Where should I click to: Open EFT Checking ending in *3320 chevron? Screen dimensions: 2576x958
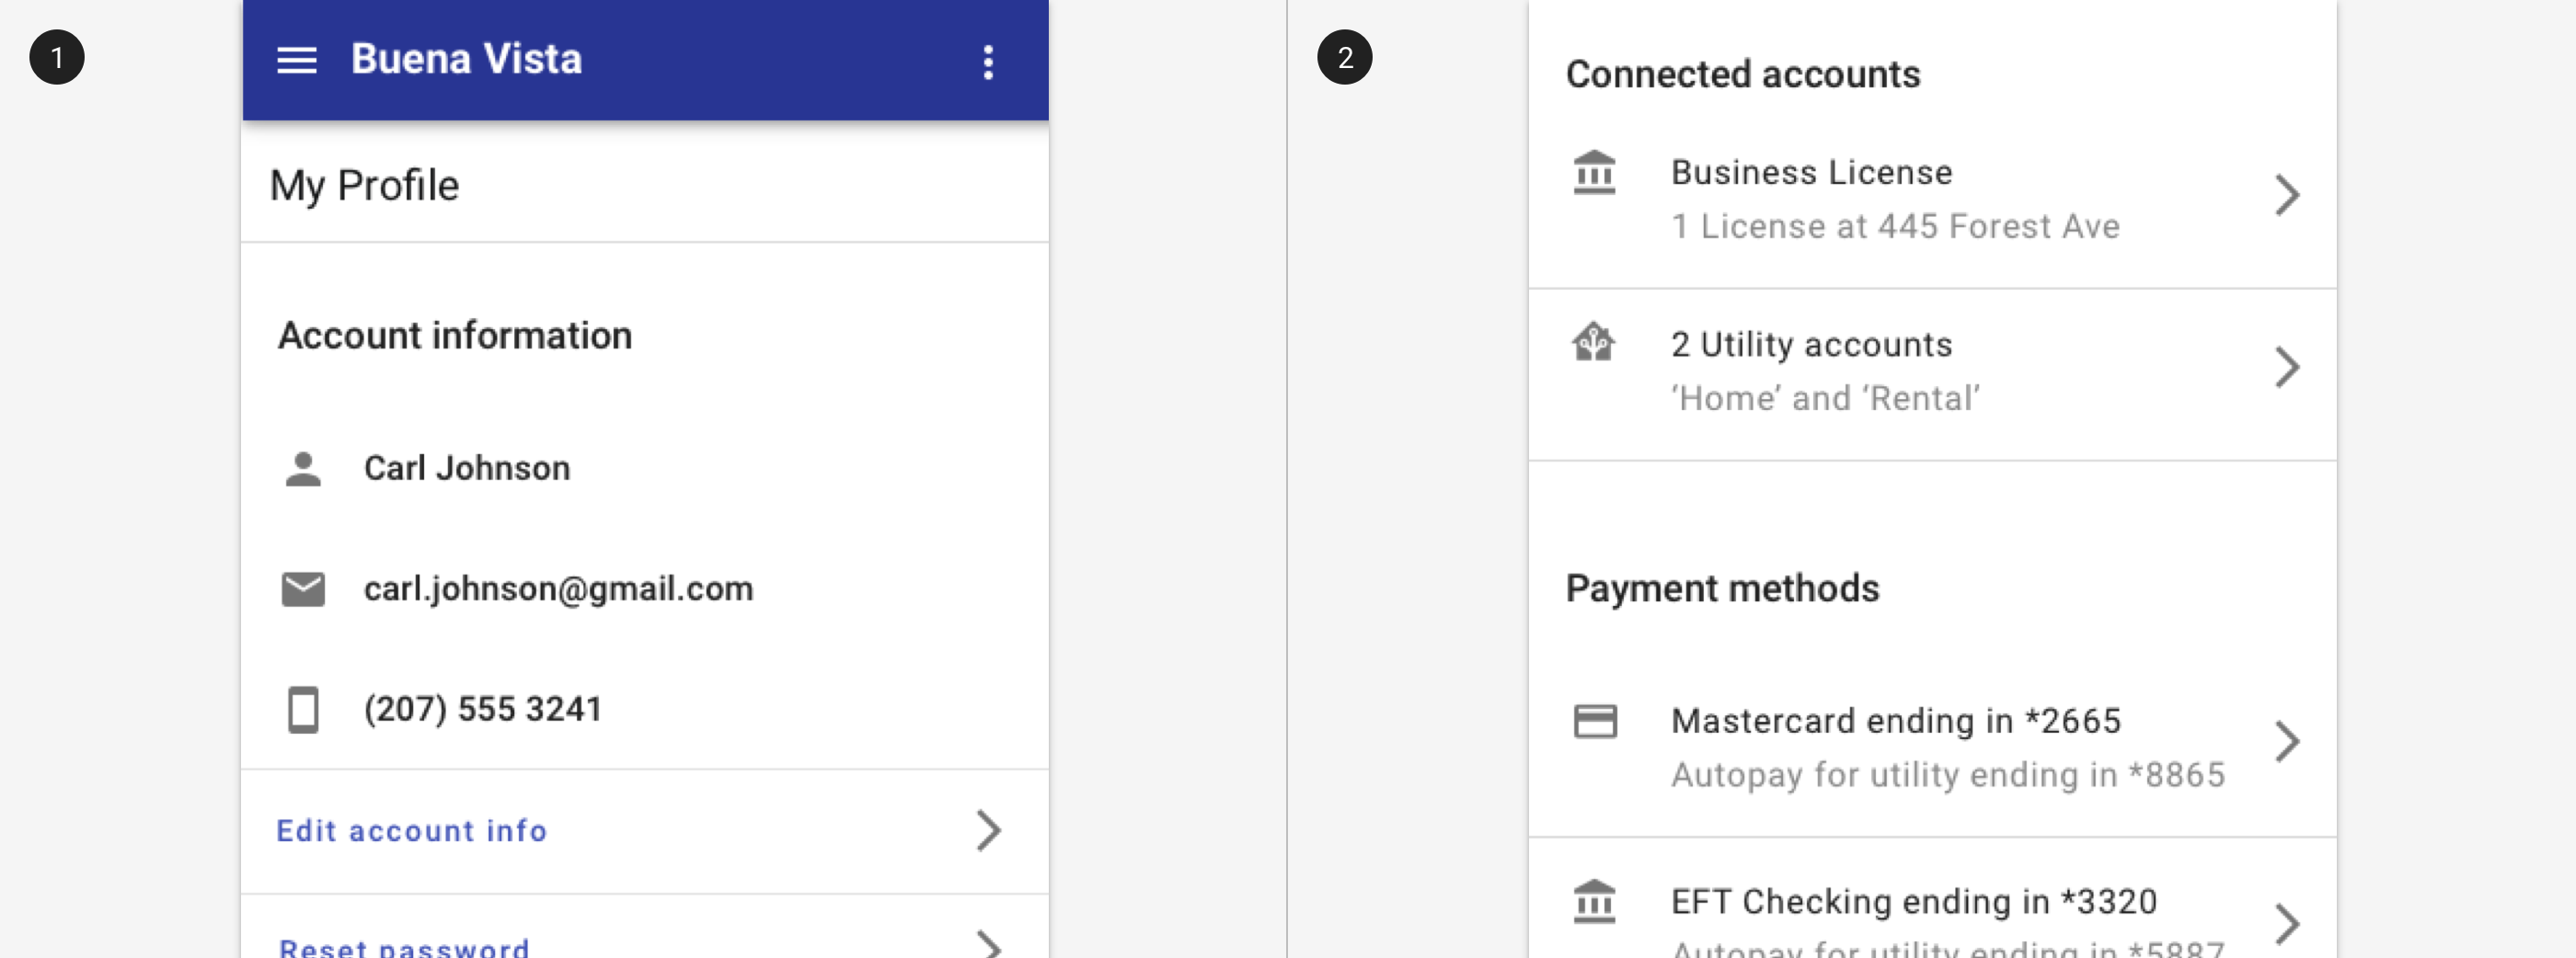[2286, 923]
